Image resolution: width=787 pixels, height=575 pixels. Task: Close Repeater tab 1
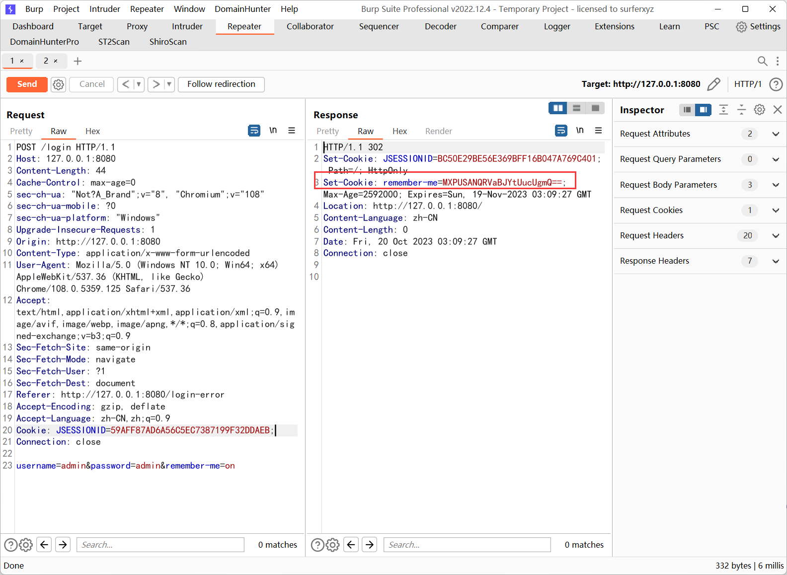(x=22, y=61)
